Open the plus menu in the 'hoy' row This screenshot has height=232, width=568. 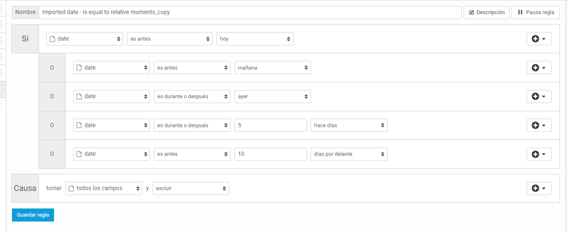[539, 39]
